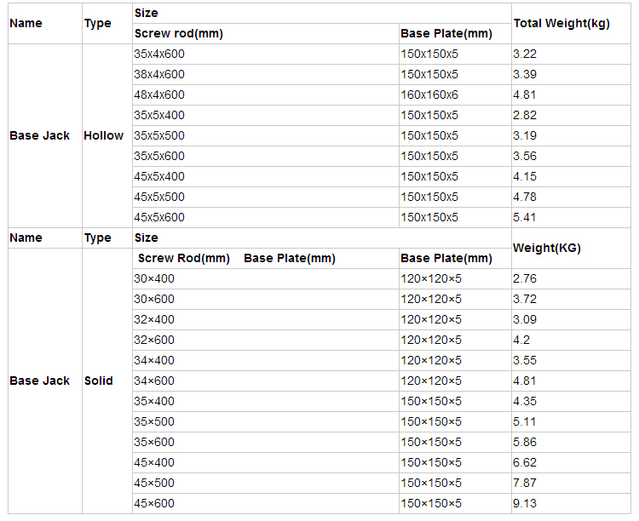The height and width of the screenshot is (521, 639).
Task: Click the 5.41 weight cell
Action: (x=525, y=217)
